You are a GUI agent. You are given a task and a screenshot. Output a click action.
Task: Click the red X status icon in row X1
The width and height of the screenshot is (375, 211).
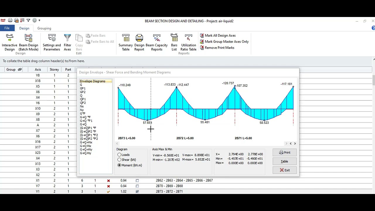[108, 181]
